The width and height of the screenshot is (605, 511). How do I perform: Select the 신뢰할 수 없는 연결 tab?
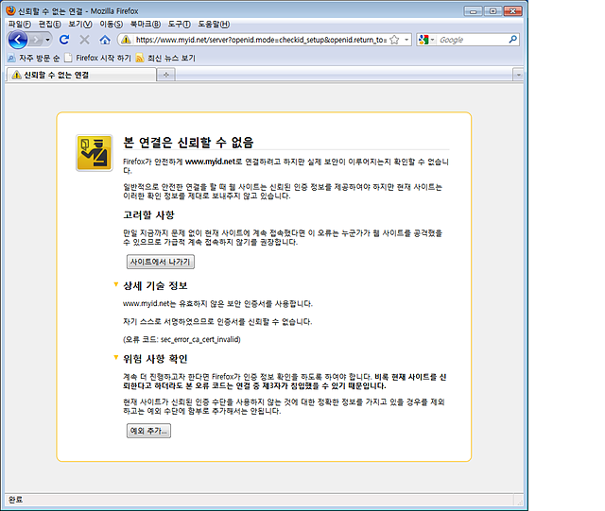(81, 75)
